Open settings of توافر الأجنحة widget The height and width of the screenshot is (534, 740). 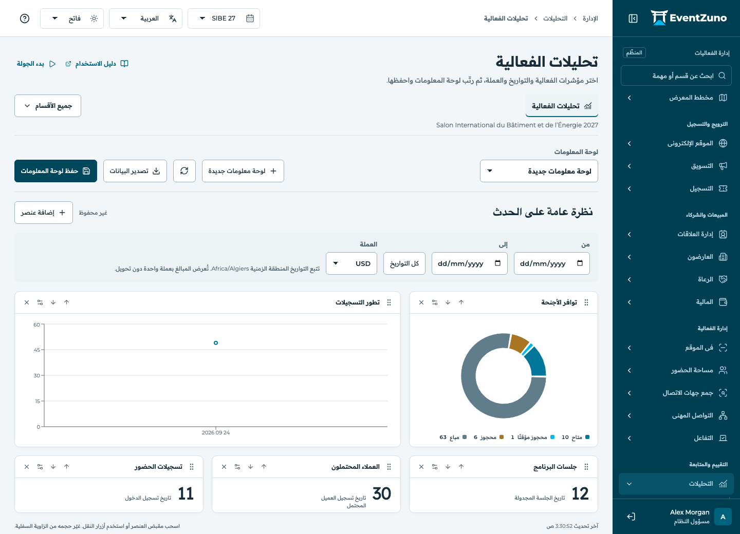435,302
